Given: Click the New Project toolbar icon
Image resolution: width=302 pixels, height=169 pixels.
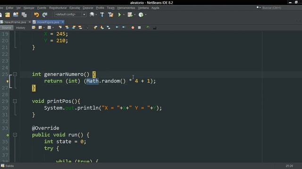Looking at the screenshot, I should (8, 15).
